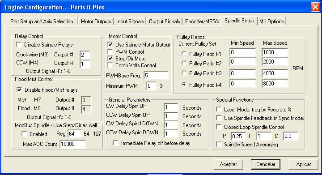
Task: Click the Mist M7 Output # field
Action: click(x=86, y=100)
